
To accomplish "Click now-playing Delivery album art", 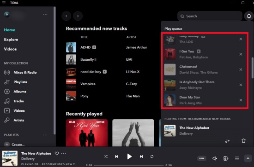I will coord(10,158).
